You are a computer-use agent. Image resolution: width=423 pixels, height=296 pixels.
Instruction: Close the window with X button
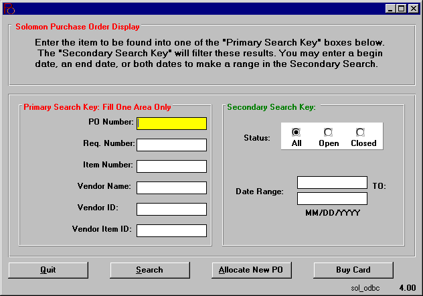(413, 9)
